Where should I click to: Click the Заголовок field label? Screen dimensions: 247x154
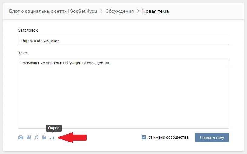point(28,30)
